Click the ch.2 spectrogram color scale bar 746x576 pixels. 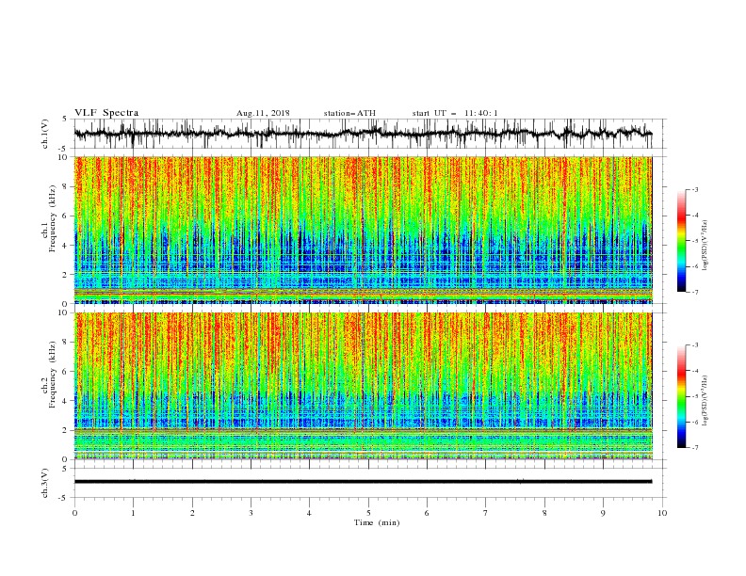(x=681, y=396)
